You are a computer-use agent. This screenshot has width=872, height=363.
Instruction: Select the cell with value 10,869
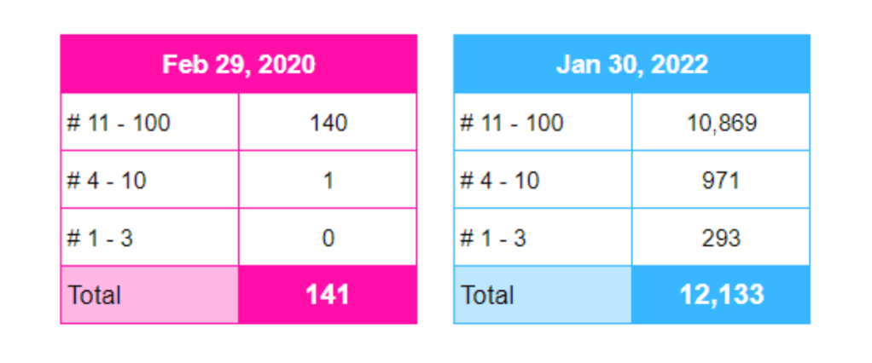(x=721, y=123)
